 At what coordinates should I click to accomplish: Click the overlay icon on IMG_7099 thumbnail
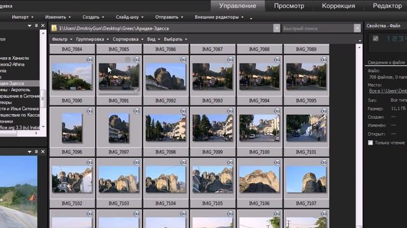[x=230, y=111]
